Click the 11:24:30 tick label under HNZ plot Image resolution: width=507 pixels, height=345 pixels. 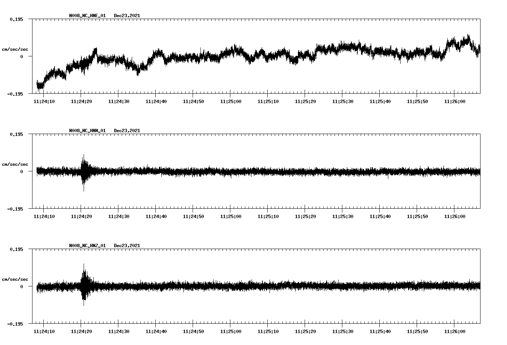[119, 331]
